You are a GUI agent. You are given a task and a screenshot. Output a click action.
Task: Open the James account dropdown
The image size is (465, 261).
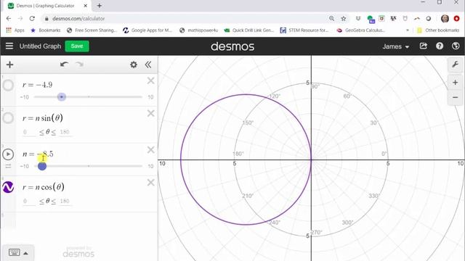[395, 46]
